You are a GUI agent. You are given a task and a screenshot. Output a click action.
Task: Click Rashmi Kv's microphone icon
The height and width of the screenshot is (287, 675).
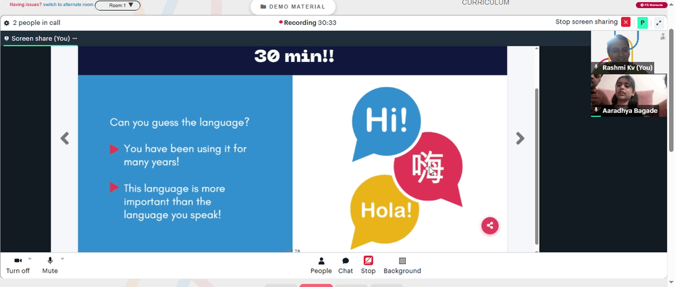tap(596, 68)
